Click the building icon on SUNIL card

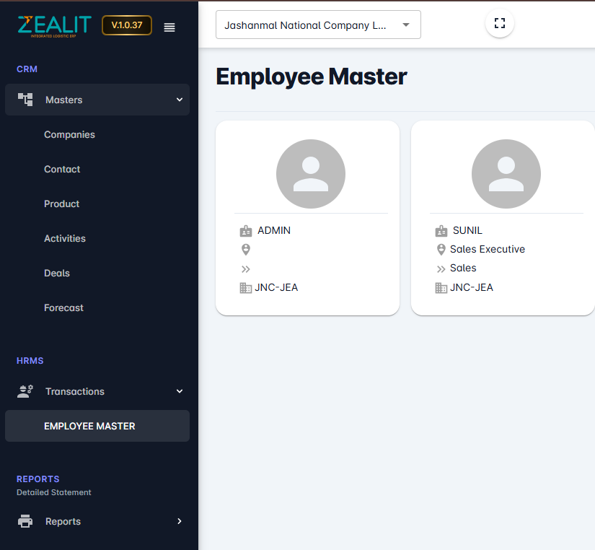[x=441, y=287]
